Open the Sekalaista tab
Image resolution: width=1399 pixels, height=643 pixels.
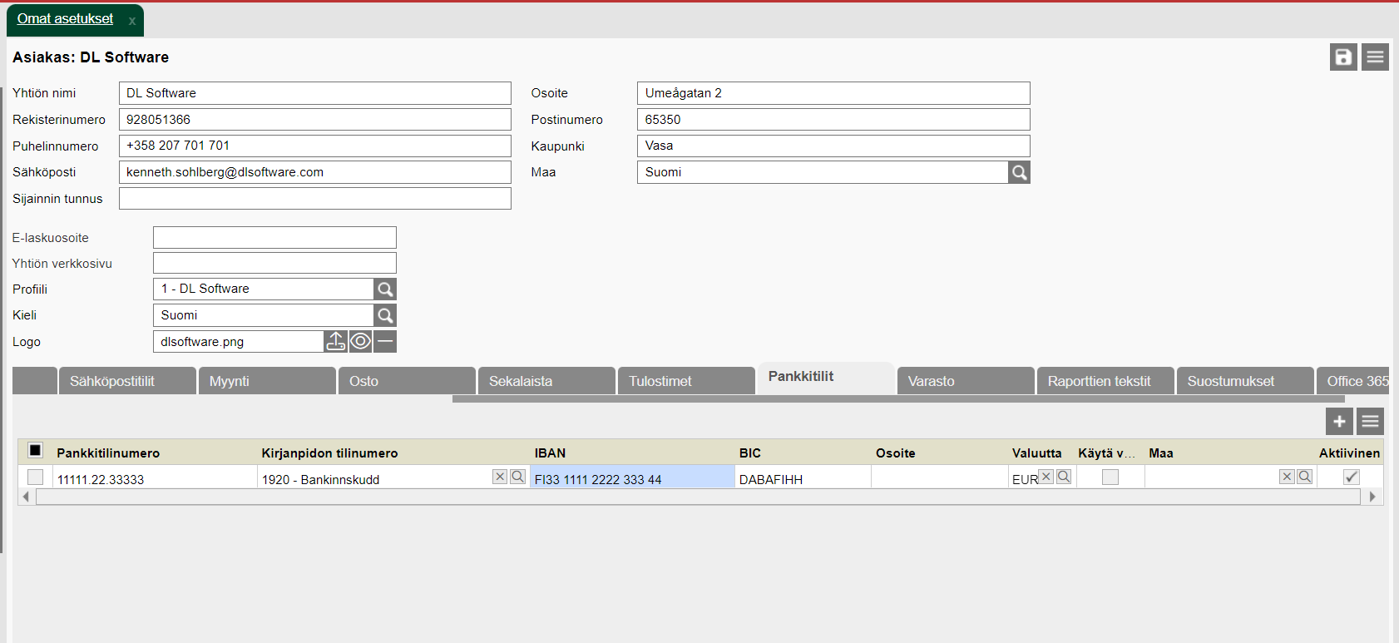click(x=546, y=381)
